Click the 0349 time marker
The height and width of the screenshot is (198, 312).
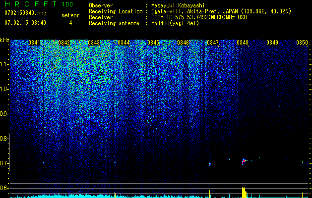click(x=272, y=43)
